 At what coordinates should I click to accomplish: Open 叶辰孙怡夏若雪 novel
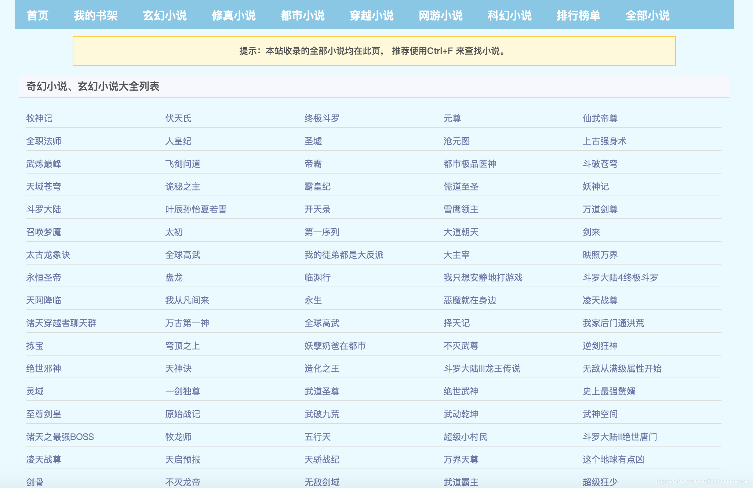coord(196,209)
